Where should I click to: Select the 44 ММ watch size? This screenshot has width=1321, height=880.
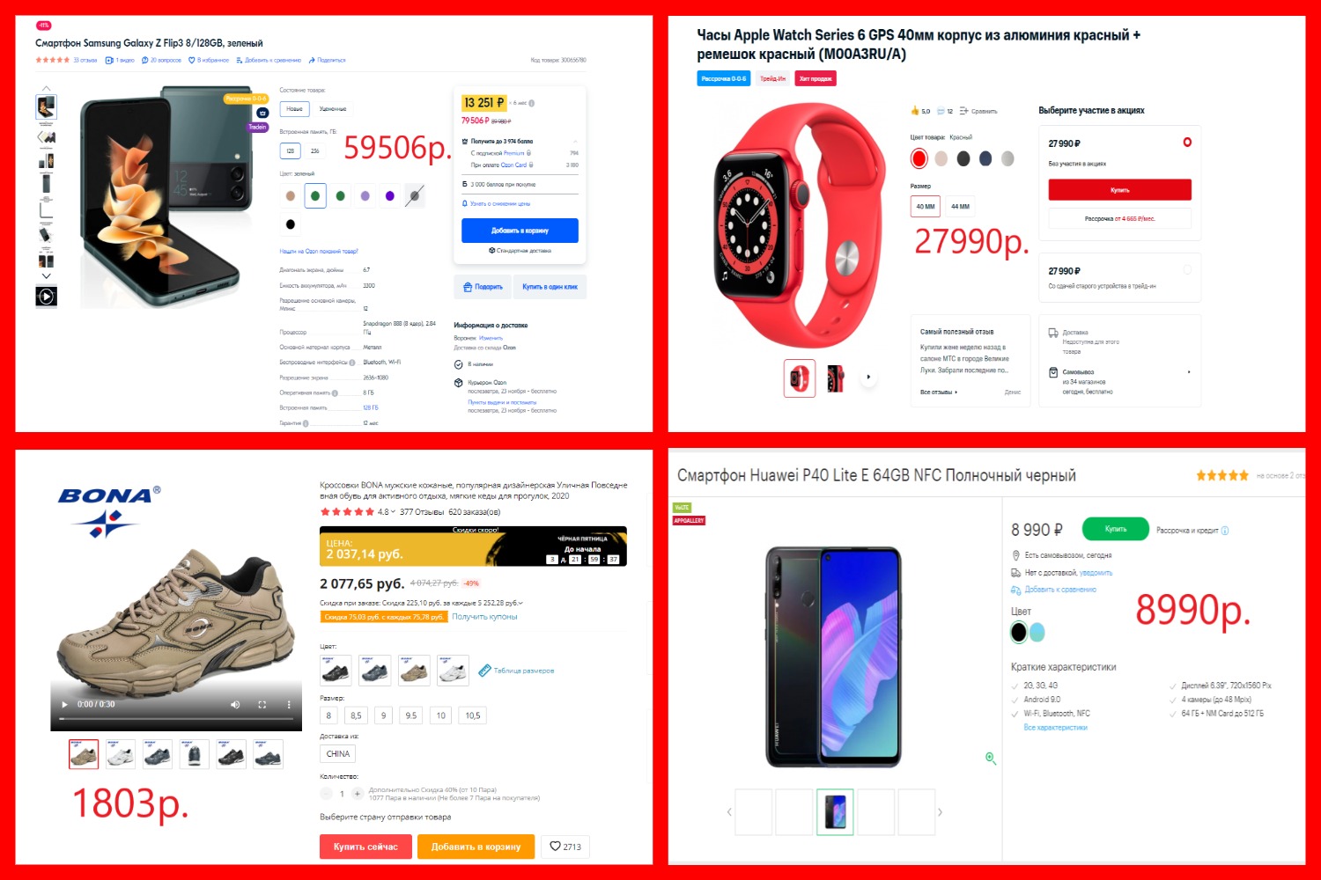pos(960,207)
